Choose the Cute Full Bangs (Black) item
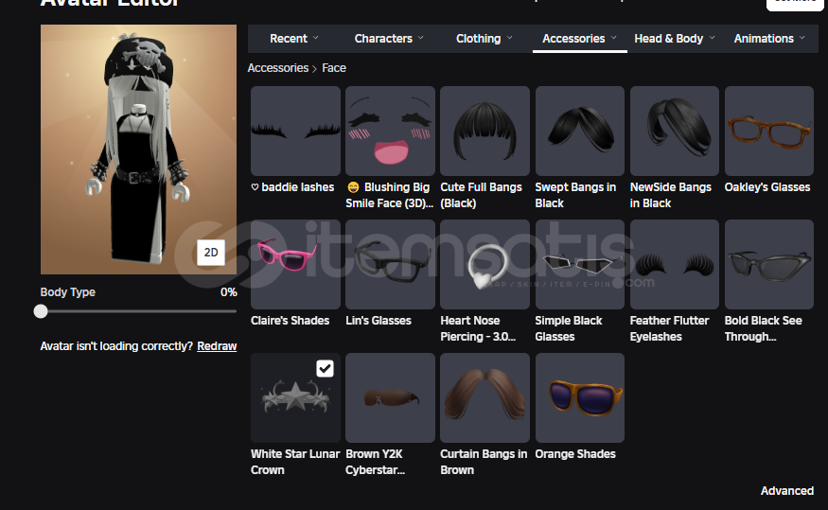 [x=484, y=131]
